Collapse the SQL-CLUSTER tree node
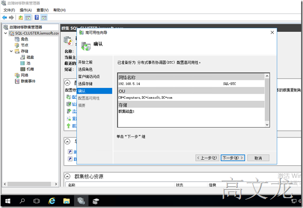 coord(6,33)
